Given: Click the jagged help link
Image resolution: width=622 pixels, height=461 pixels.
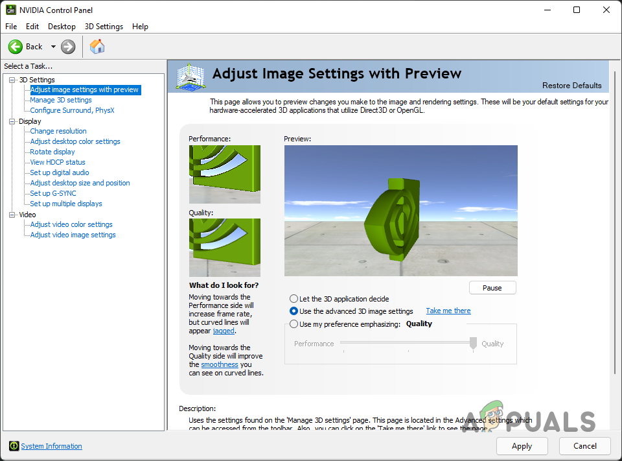Looking at the screenshot, I should point(224,331).
